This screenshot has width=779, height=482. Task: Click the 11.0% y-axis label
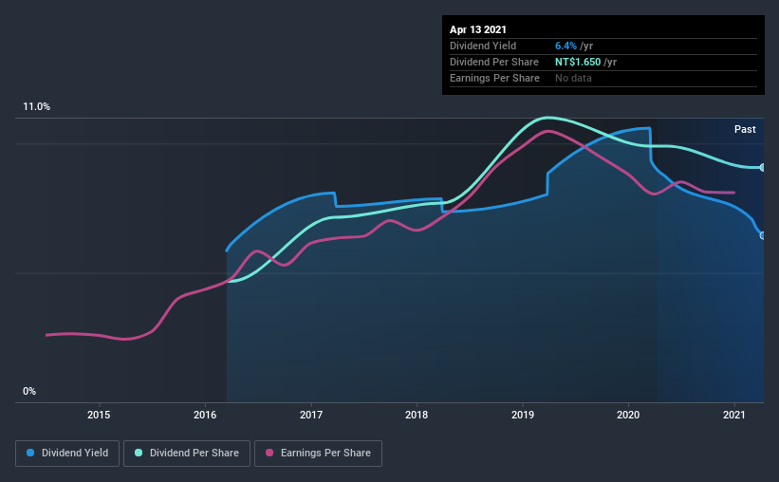(x=36, y=107)
